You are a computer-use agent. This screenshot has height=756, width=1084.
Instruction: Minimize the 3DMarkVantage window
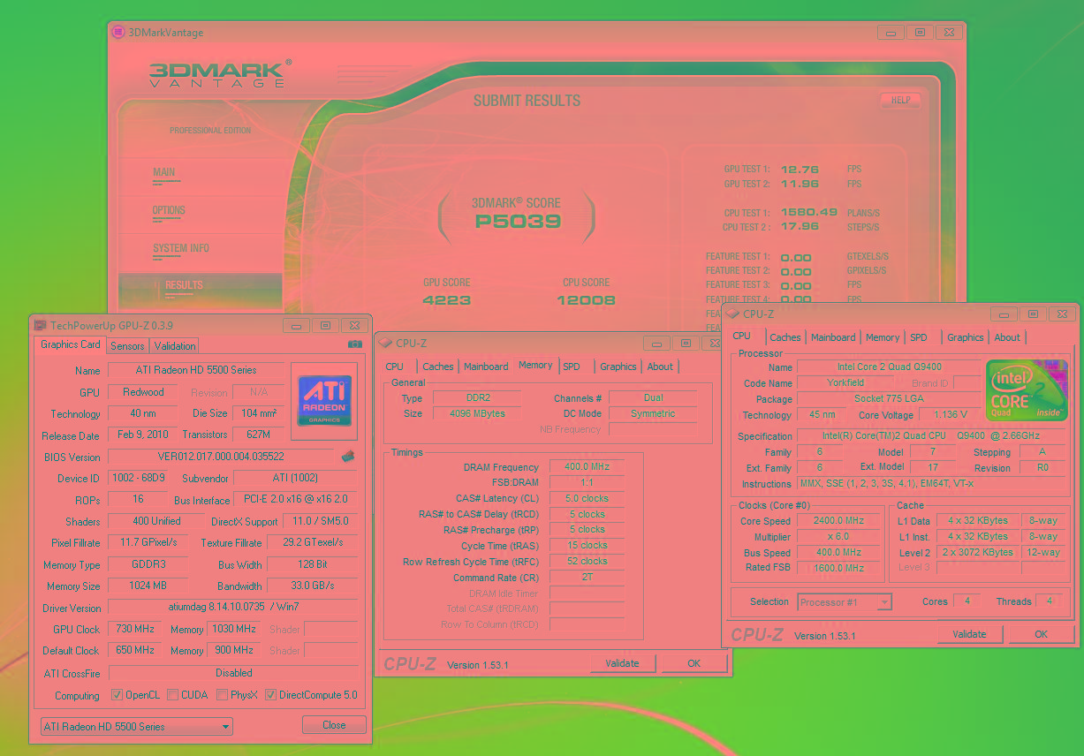coord(891,33)
